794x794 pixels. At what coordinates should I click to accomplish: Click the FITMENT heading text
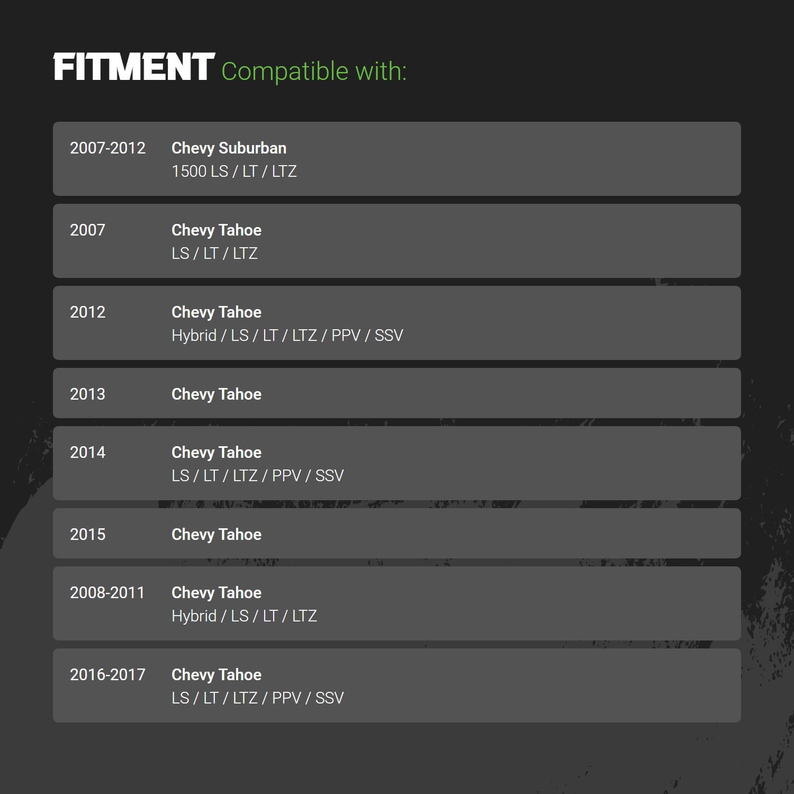coord(134,67)
